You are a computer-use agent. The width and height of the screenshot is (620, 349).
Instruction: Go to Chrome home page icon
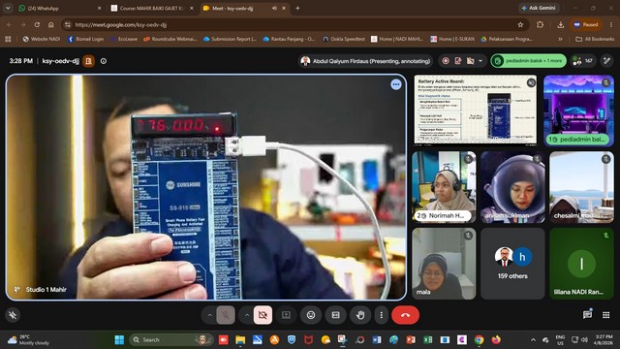tap(51, 24)
